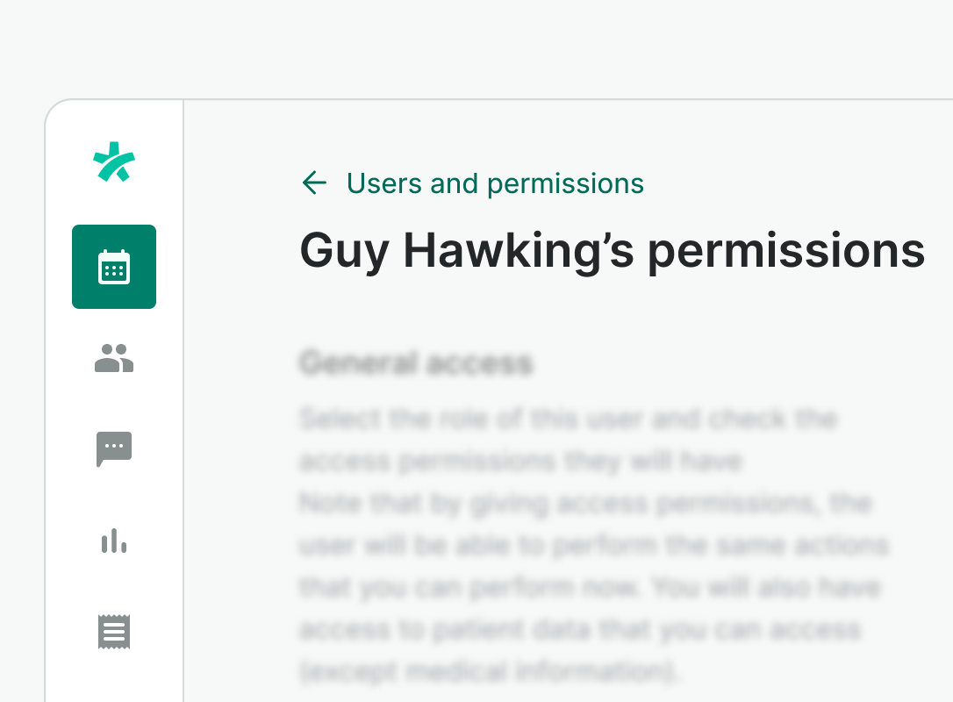Switch to the chat tab in sidebar
The height and width of the screenshot is (702, 953).
(114, 449)
